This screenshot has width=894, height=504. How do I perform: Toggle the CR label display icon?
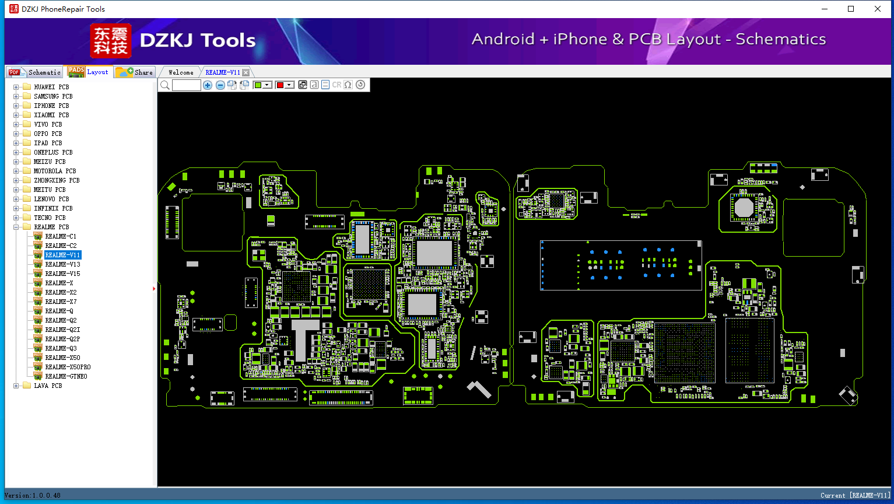(336, 85)
